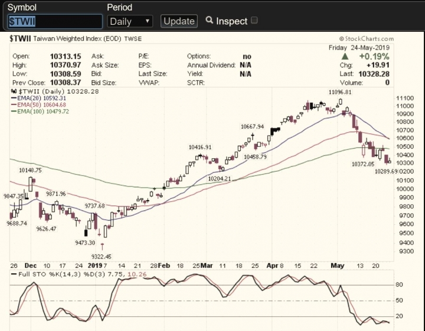Click the Dec label on the date axis
425x331 pixels.
pos(30,266)
